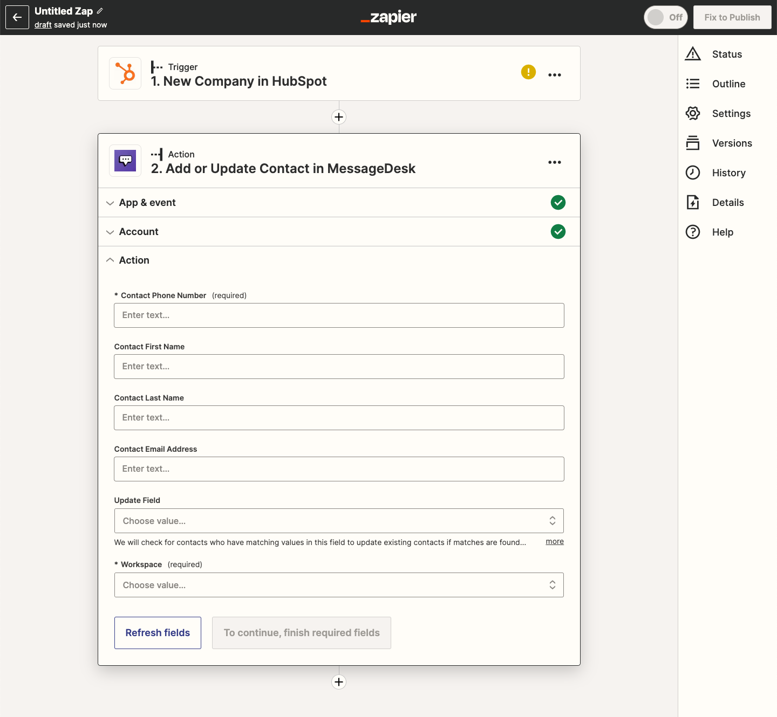777x717 pixels.
Task: Expand the App & event section
Action: (147, 202)
